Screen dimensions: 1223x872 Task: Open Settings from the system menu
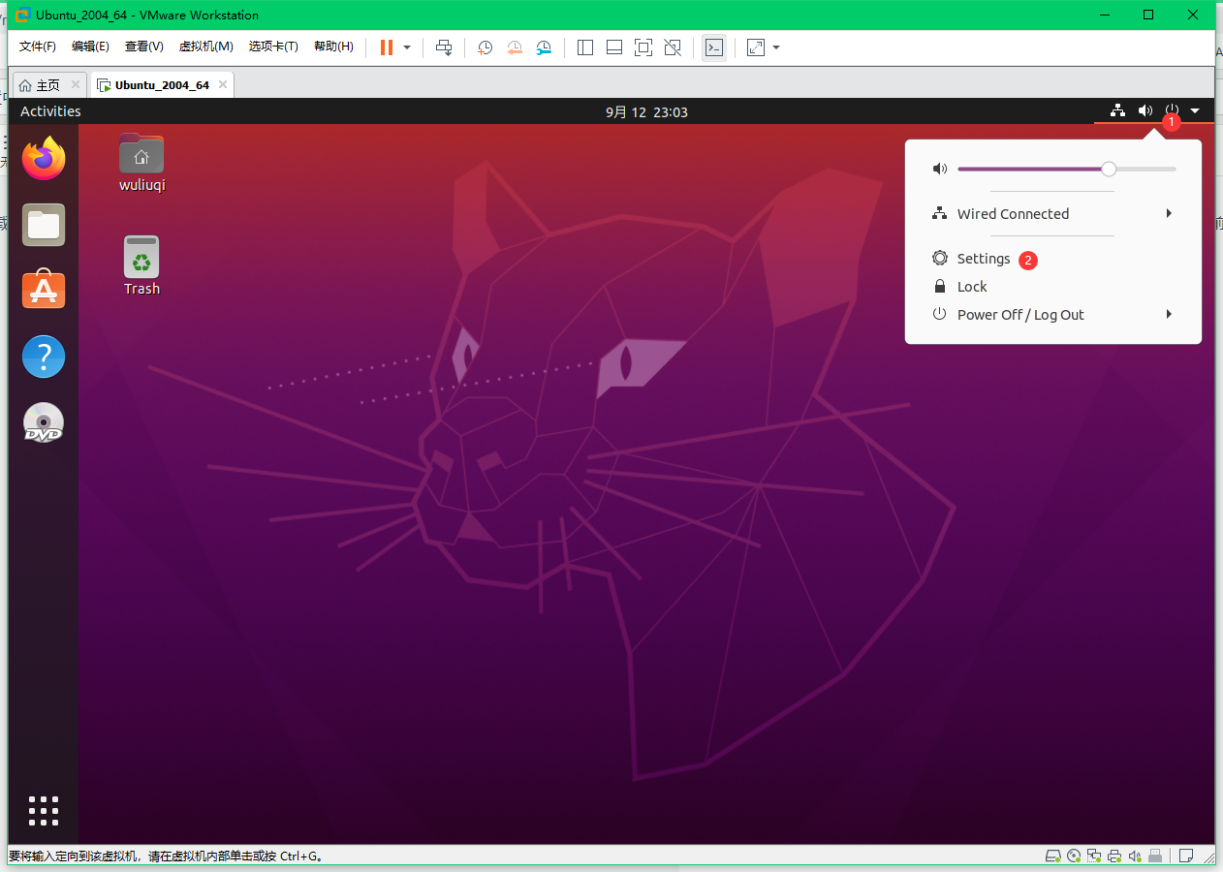click(x=1053, y=259)
